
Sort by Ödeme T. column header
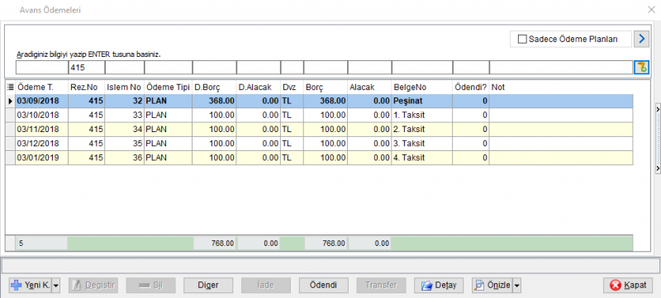click(42, 88)
